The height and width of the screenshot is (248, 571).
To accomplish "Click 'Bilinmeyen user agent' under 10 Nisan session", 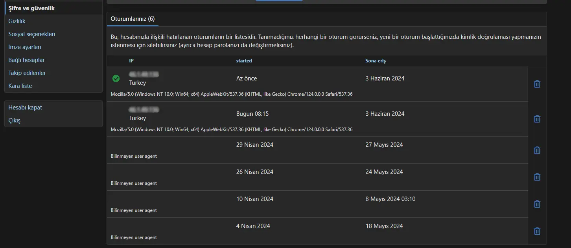I will point(134,210).
